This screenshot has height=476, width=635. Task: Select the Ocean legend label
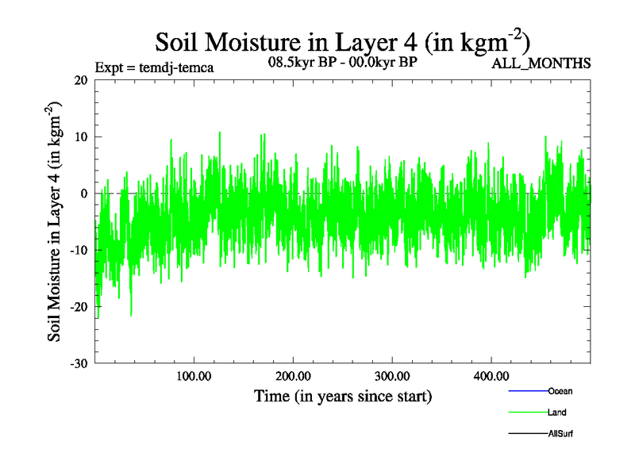coord(560,391)
